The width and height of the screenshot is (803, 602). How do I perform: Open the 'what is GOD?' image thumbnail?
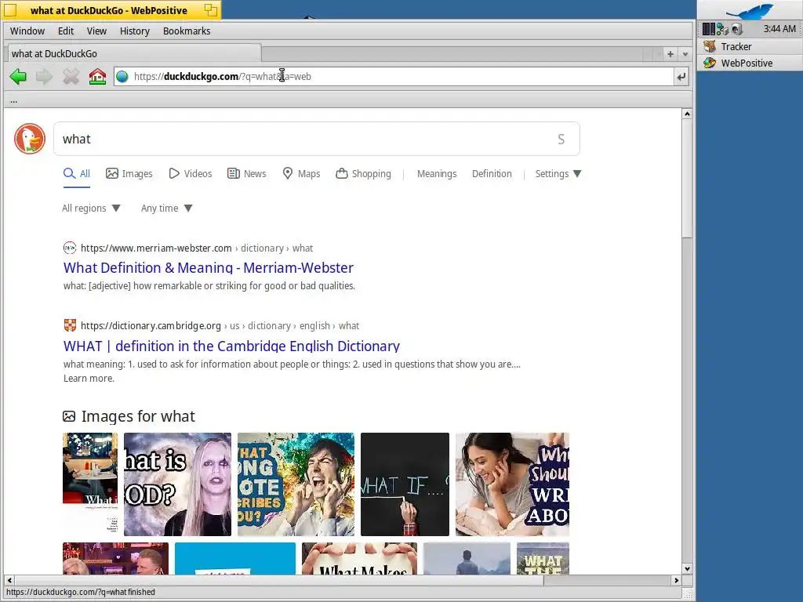[178, 484]
